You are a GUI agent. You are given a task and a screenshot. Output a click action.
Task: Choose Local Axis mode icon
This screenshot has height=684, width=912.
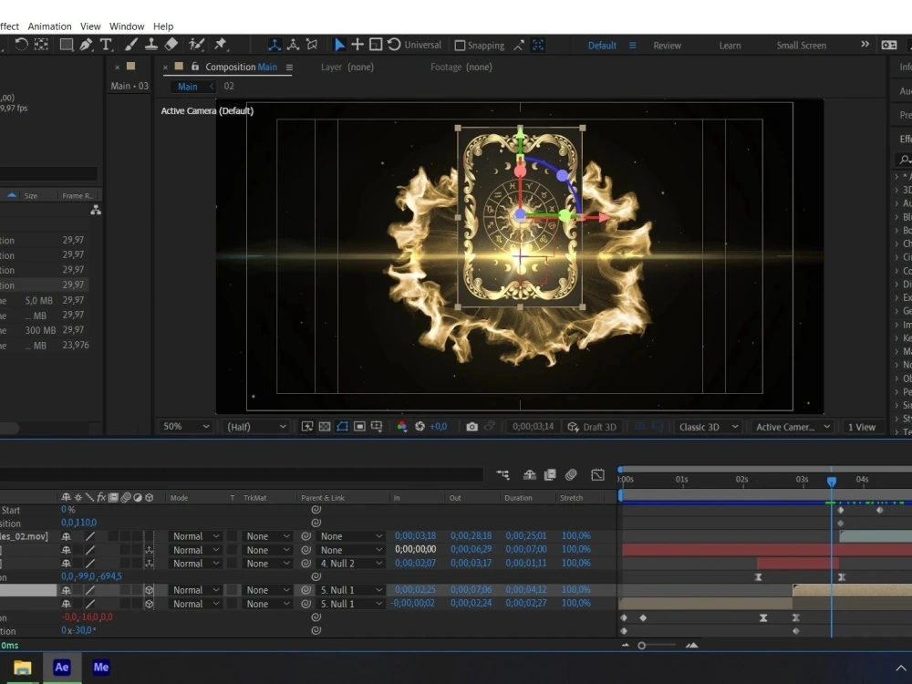pos(275,45)
